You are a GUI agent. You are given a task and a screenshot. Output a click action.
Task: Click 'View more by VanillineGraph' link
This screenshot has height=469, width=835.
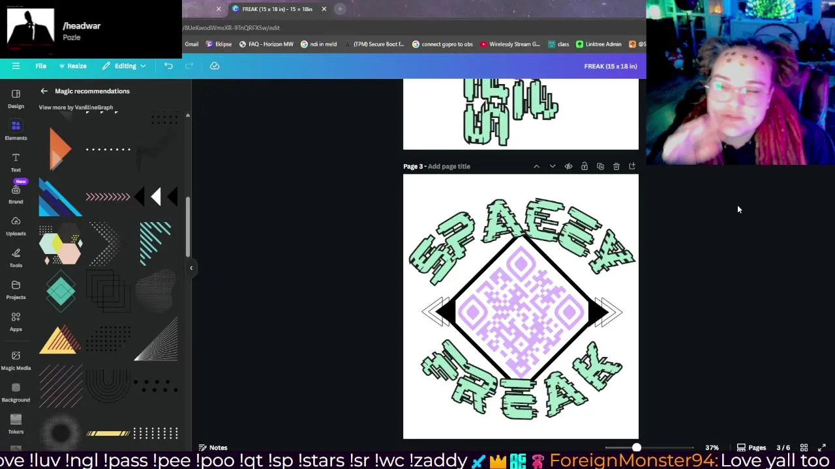click(x=76, y=107)
